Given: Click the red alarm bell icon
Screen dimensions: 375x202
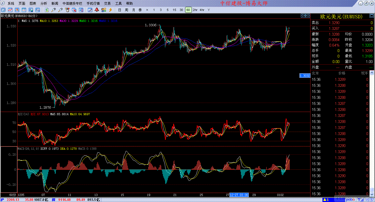Looking at the screenshot, I should point(97,10).
